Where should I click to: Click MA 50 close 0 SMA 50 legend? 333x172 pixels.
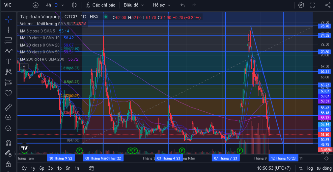40,52
